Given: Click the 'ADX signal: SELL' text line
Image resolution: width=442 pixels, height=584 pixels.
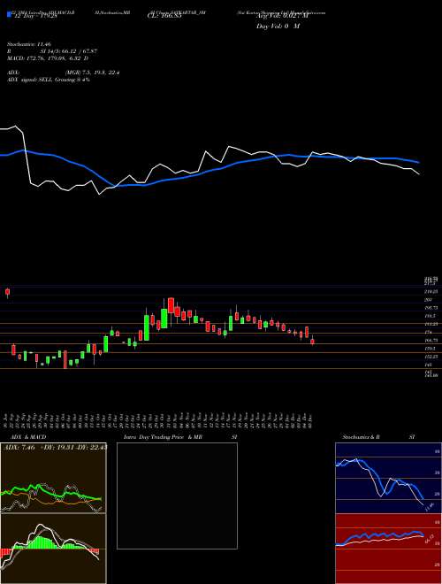Looking at the screenshot, I should 49,80.
